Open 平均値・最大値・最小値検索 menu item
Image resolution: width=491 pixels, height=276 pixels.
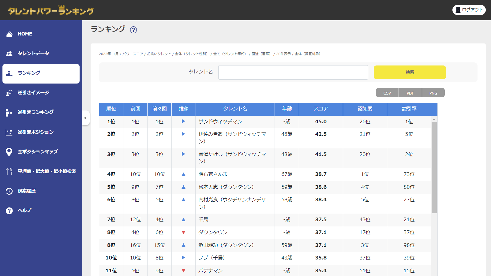[47, 171]
